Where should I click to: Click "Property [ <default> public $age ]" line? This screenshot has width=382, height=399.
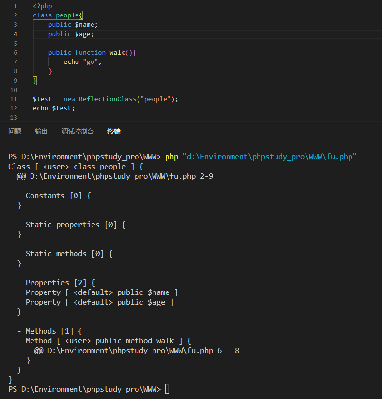pos(100,302)
